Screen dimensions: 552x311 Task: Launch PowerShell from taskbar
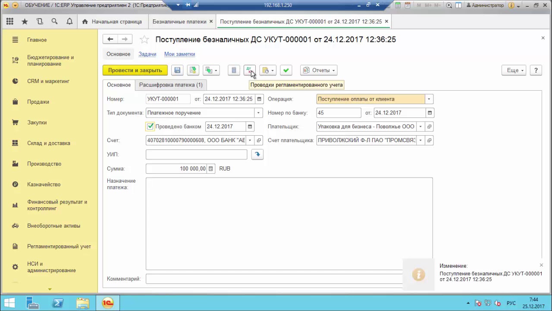[x=58, y=303]
